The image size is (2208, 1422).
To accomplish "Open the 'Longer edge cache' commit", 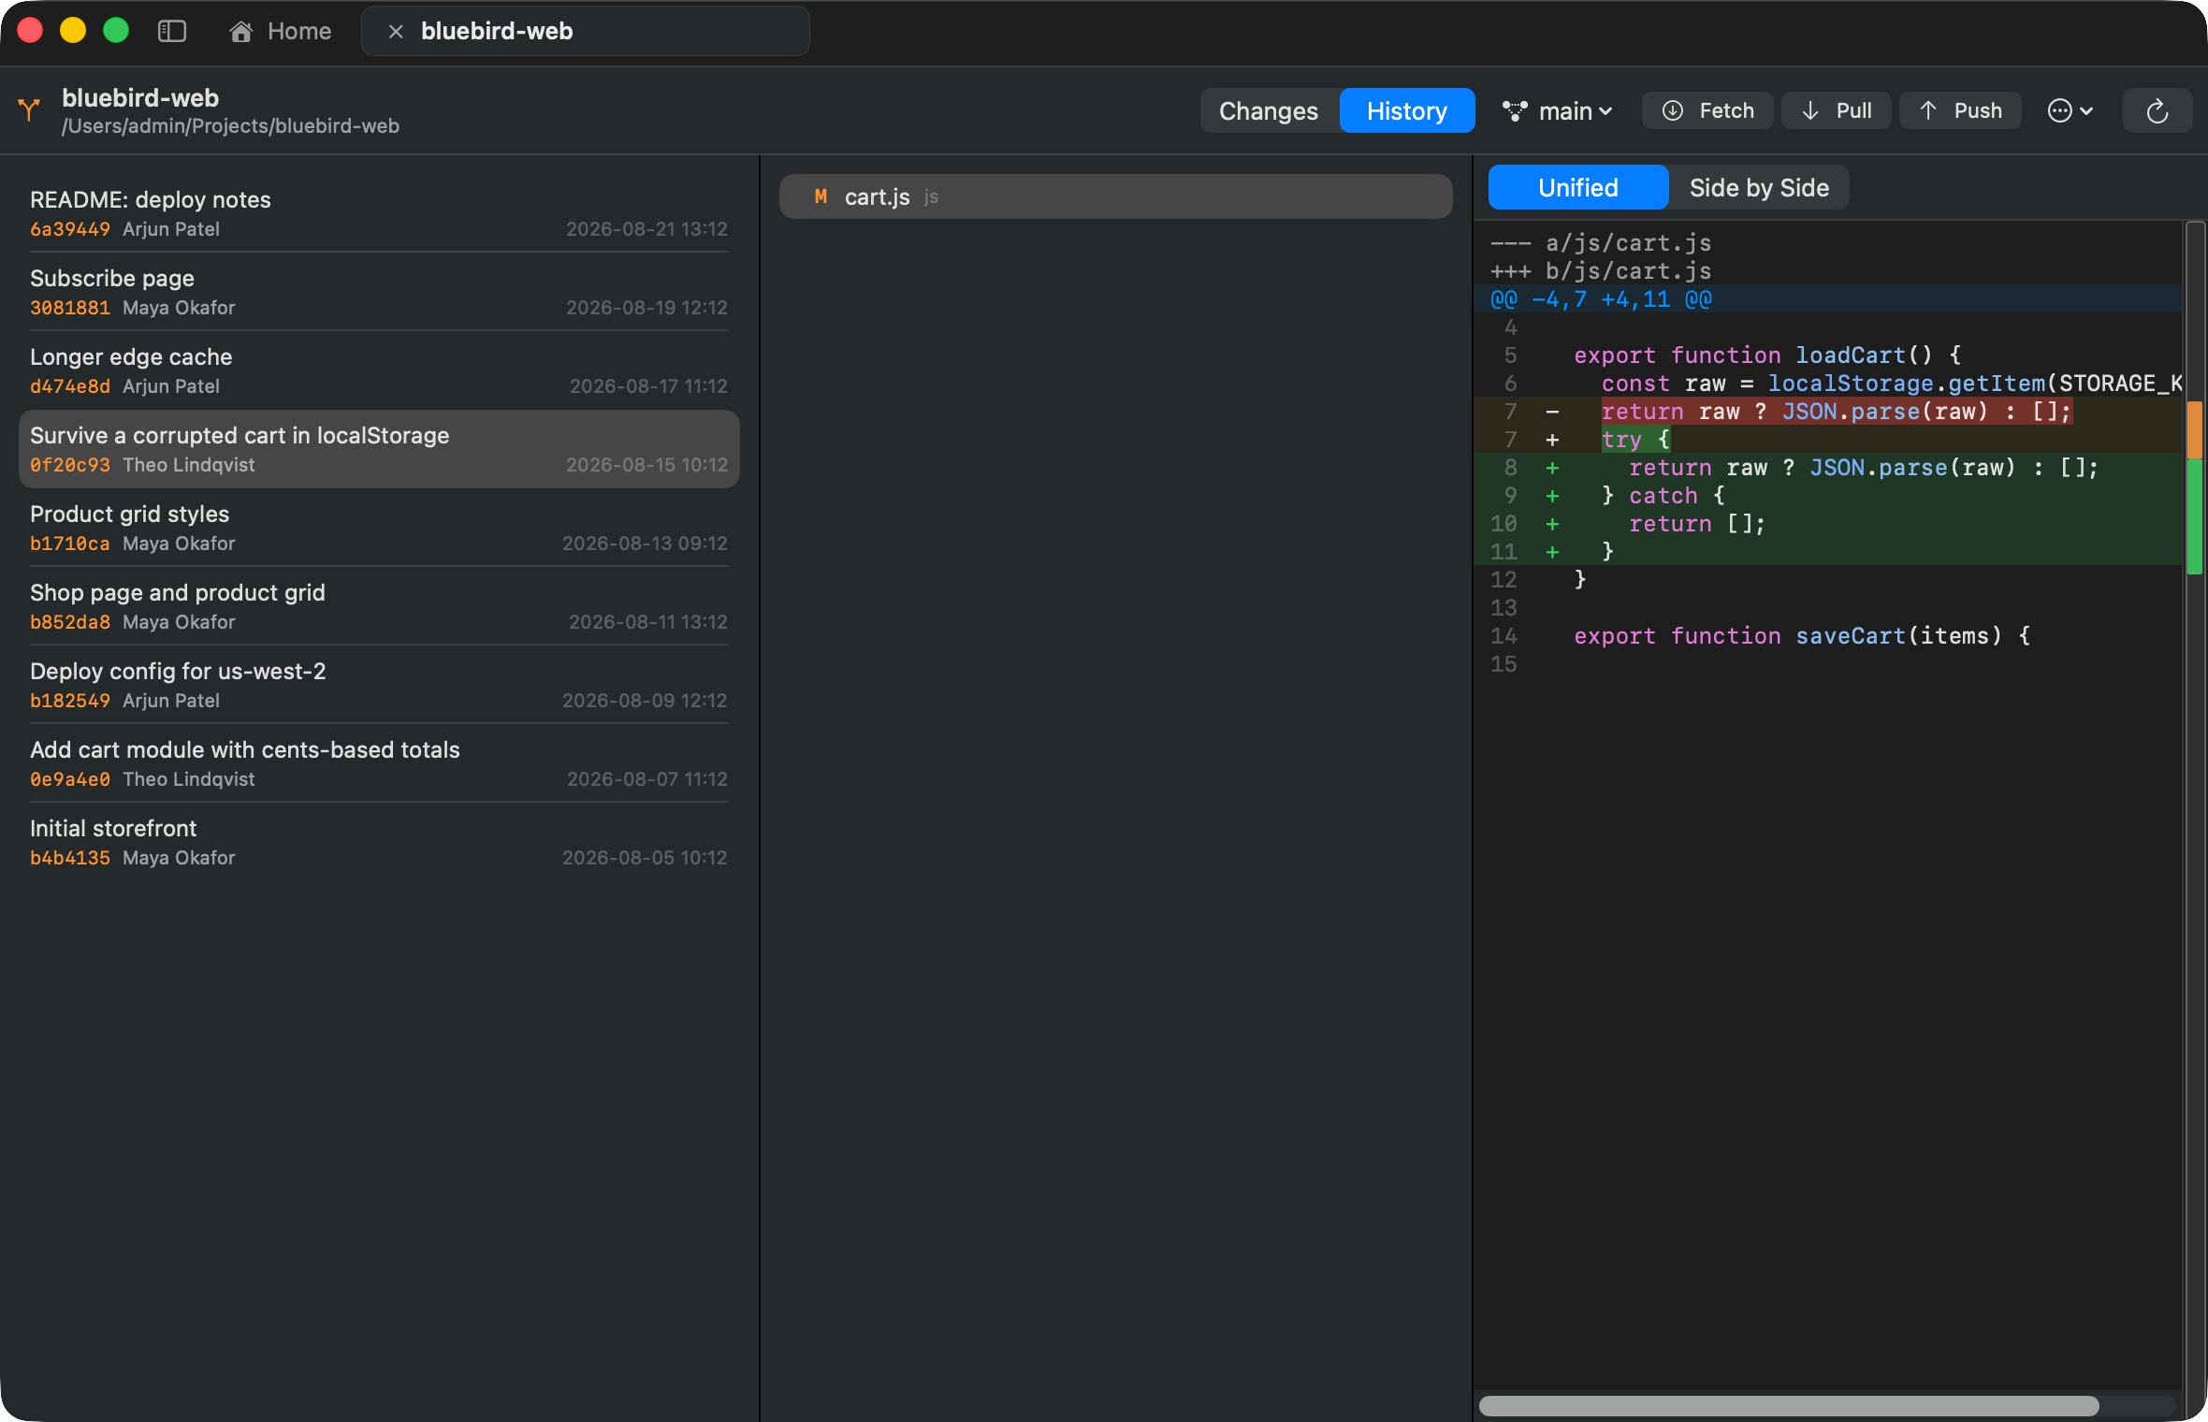I will pyautogui.click(x=379, y=370).
